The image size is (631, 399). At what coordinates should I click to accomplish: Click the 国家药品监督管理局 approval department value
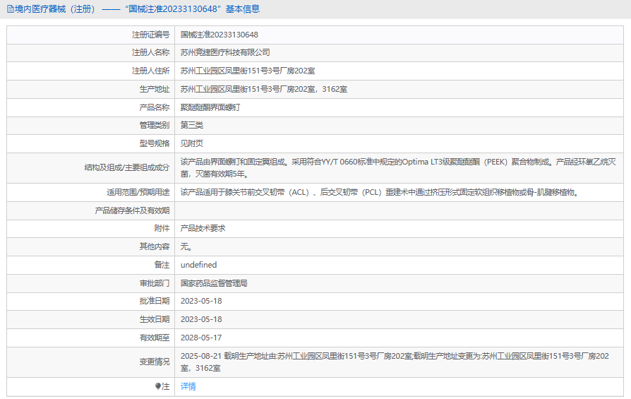click(214, 283)
